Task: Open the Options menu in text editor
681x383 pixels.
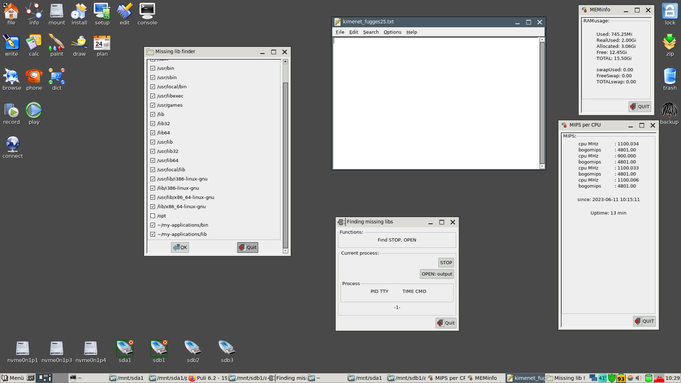Action: [x=392, y=32]
